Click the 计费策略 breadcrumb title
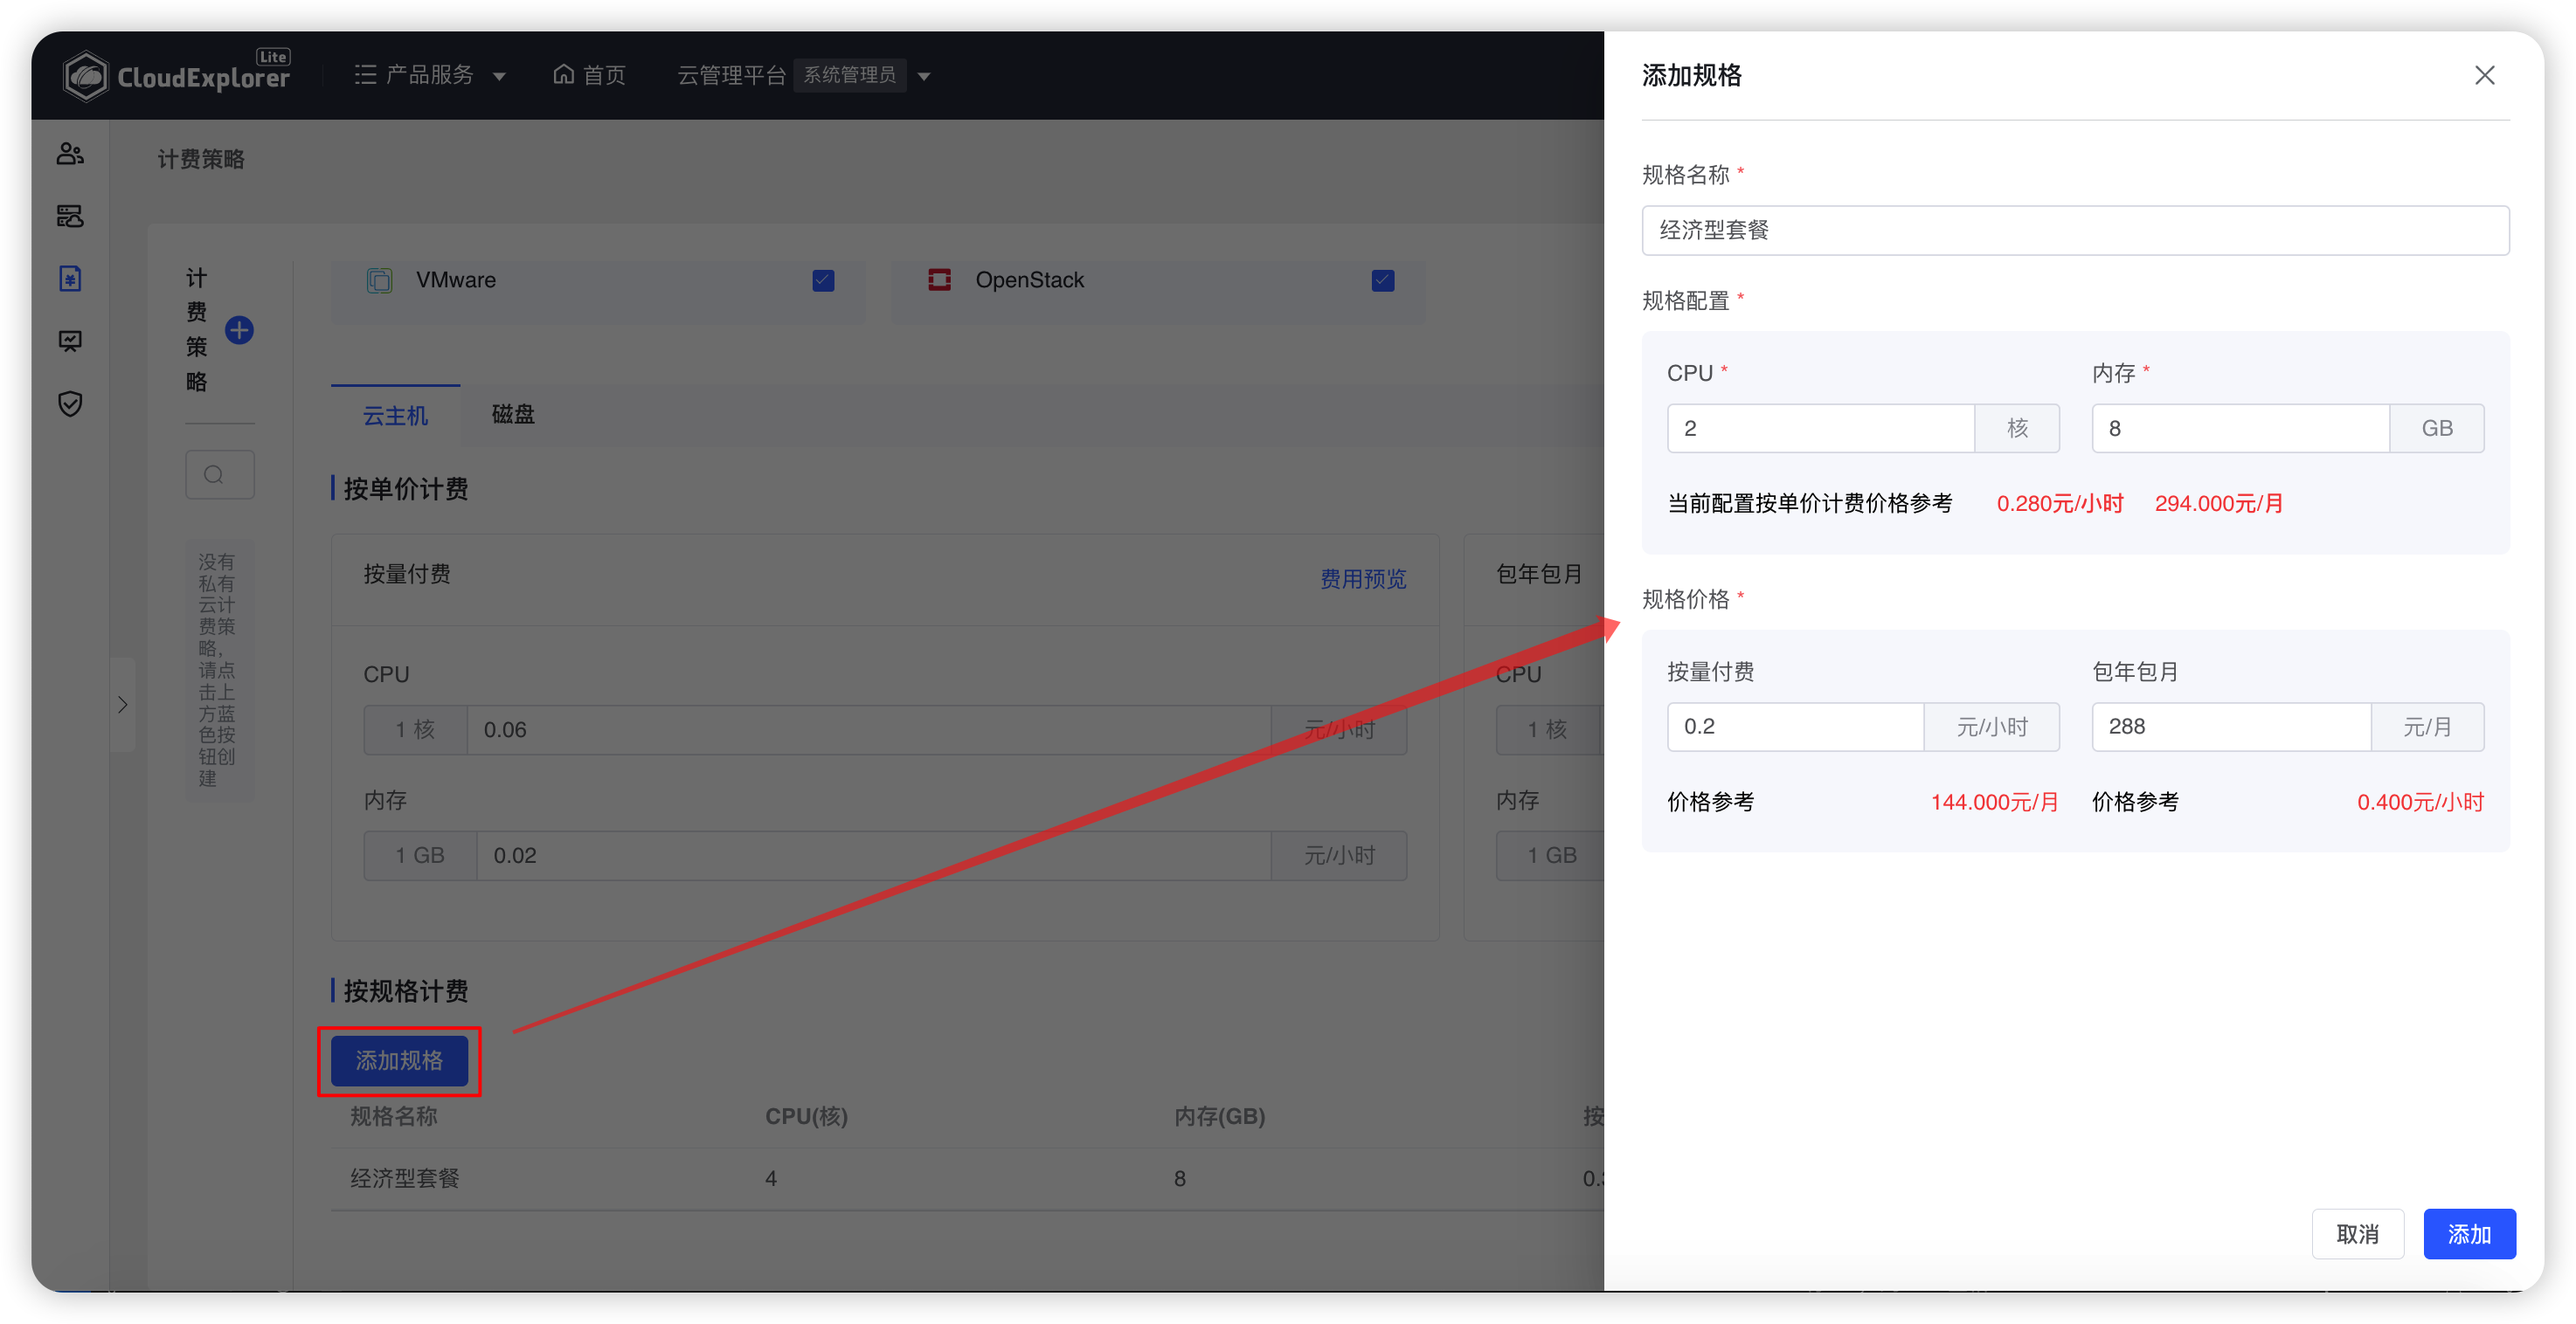The height and width of the screenshot is (1324, 2576). [201, 159]
